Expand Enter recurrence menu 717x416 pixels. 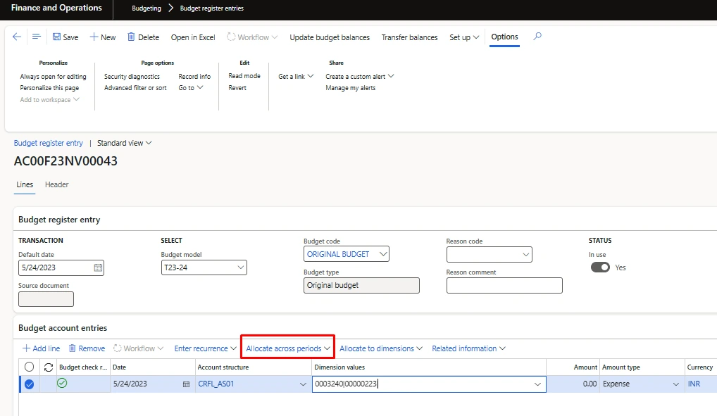(x=206, y=348)
